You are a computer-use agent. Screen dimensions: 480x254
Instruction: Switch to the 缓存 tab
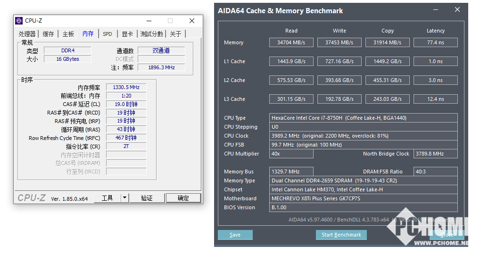pyautogui.click(x=48, y=34)
